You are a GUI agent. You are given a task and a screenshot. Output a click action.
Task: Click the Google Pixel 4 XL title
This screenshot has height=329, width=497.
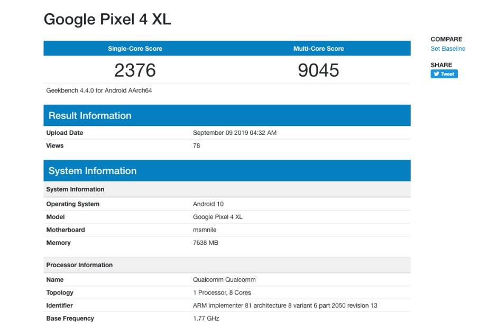(107, 19)
